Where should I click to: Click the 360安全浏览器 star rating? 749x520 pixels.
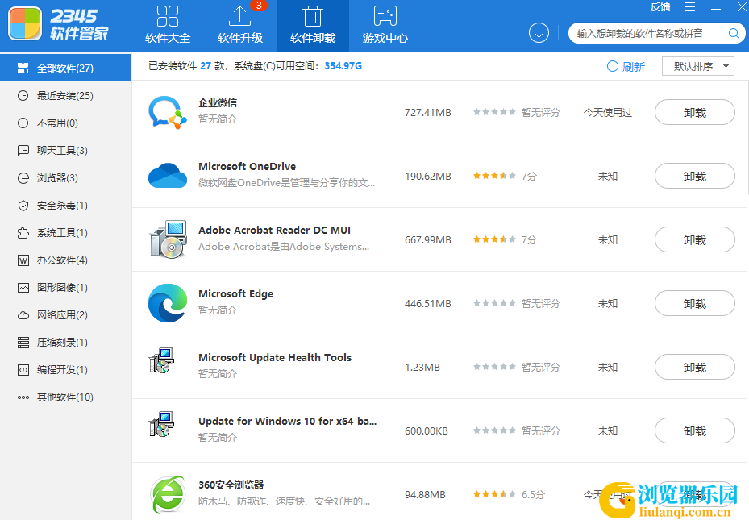pos(494,494)
